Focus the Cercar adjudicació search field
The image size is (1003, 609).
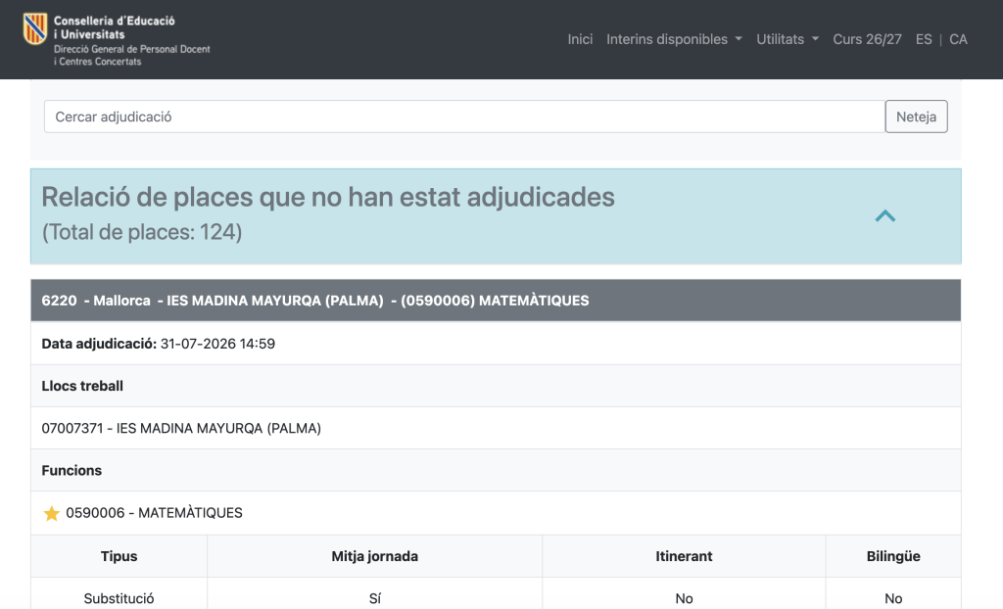click(x=464, y=117)
